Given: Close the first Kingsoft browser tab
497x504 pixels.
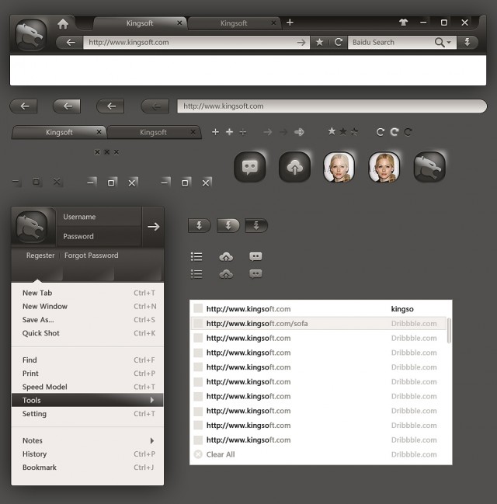Looking at the screenshot, I should (179, 23).
